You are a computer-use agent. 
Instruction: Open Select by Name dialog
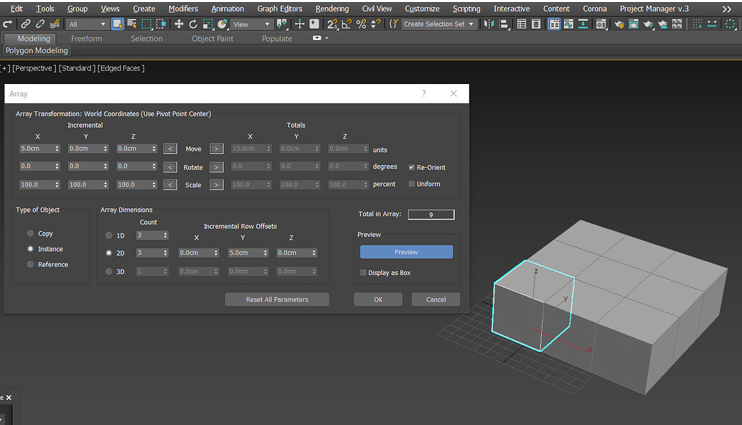pos(131,24)
